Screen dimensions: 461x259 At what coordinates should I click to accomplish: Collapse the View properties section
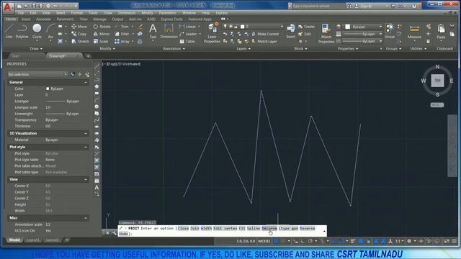[85, 179]
